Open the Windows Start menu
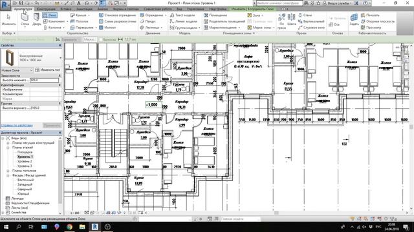This screenshot has width=414, height=232. [x=6, y=227]
